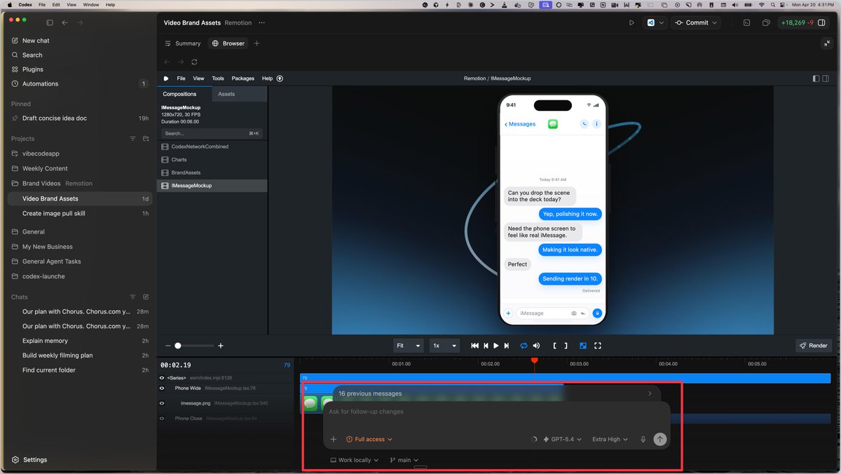This screenshot has width=841, height=474.
Task: Step back one frame
Action: [486, 346]
